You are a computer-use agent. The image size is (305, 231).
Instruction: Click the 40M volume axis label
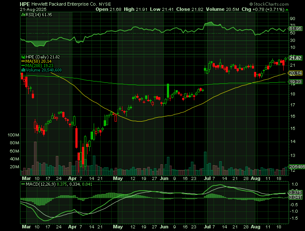pyautogui.click(x=14, y=159)
